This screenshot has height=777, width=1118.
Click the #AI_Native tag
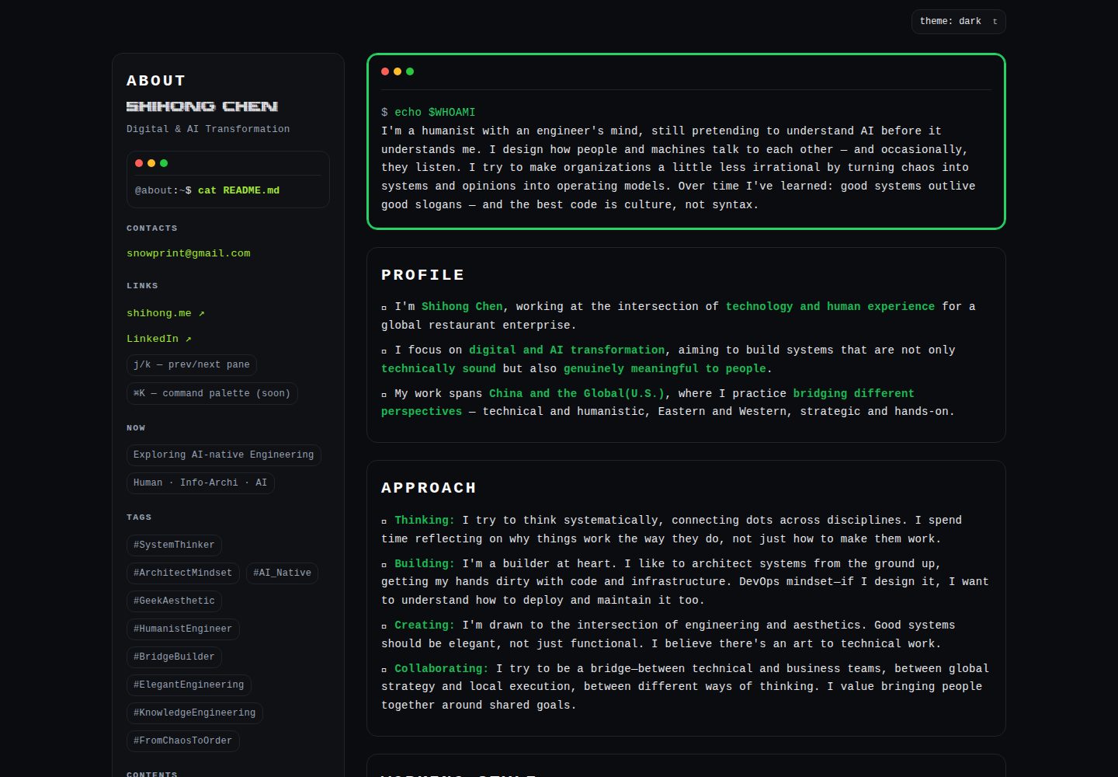[x=283, y=573]
